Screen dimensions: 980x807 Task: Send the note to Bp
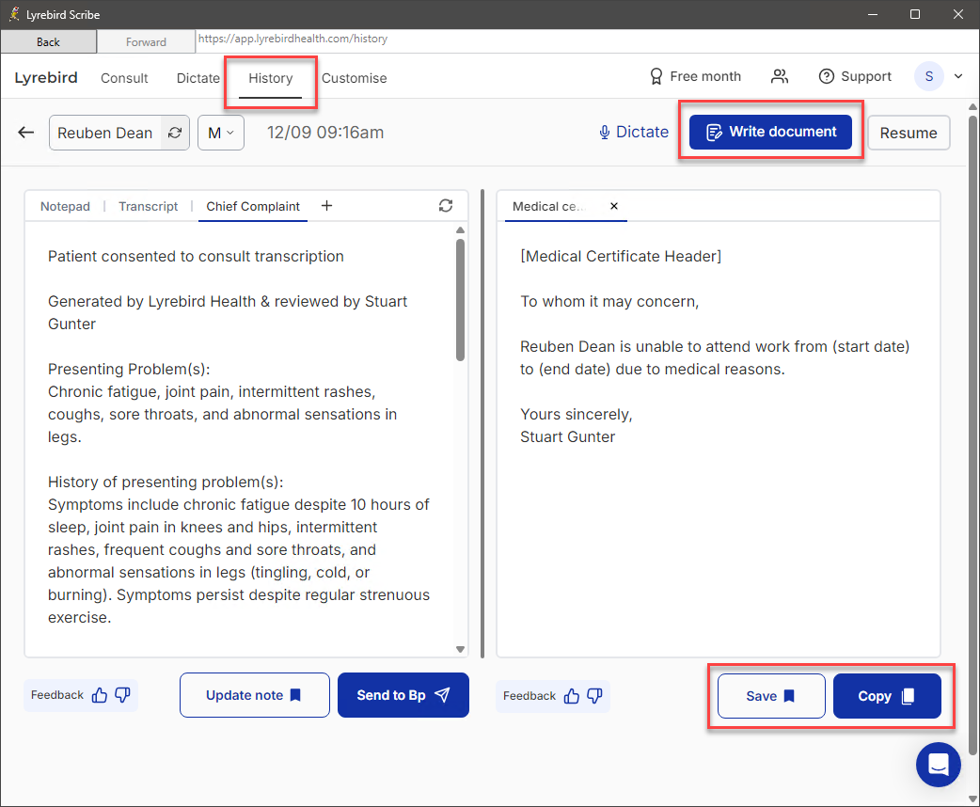[x=403, y=695]
